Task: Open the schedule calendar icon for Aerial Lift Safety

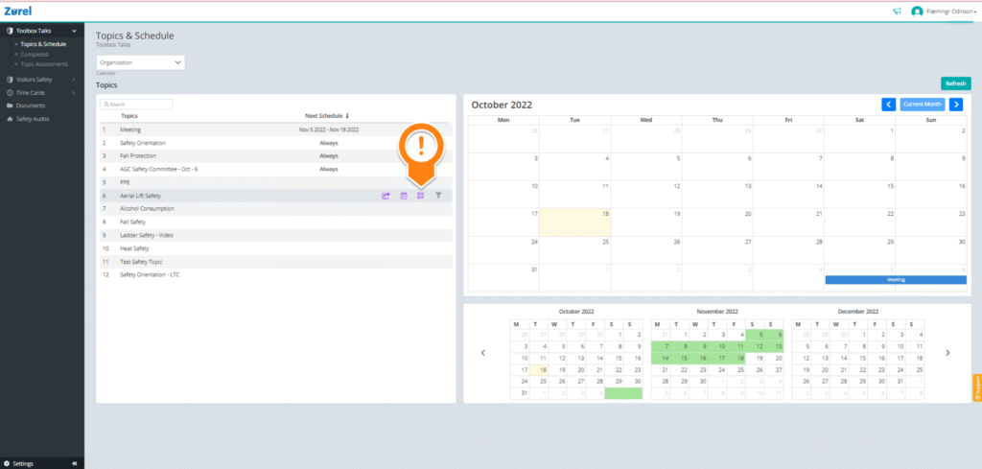Action: (404, 196)
